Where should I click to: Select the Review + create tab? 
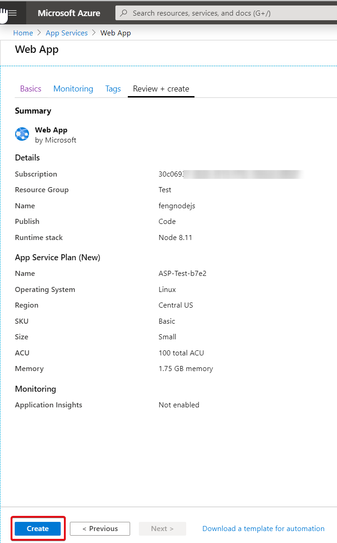click(161, 89)
